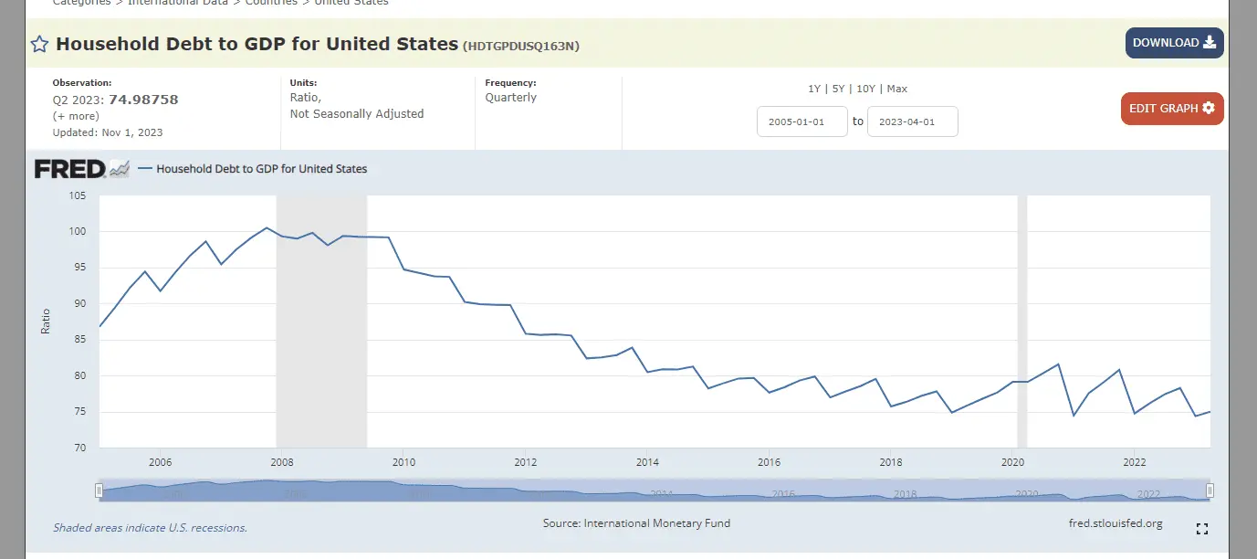Visit the fred.stlouisfed.org link

pos(1116,523)
